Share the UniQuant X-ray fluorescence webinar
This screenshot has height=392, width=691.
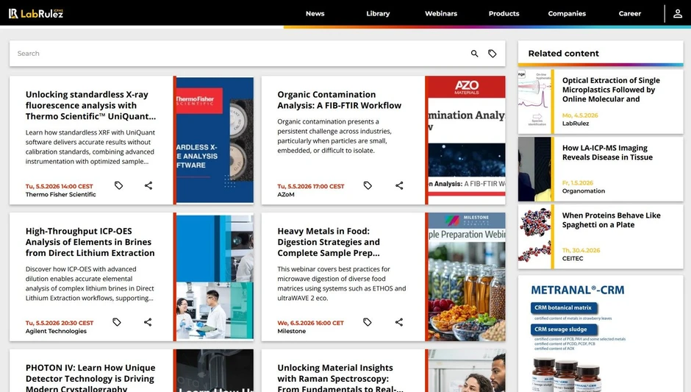(x=148, y=185)
